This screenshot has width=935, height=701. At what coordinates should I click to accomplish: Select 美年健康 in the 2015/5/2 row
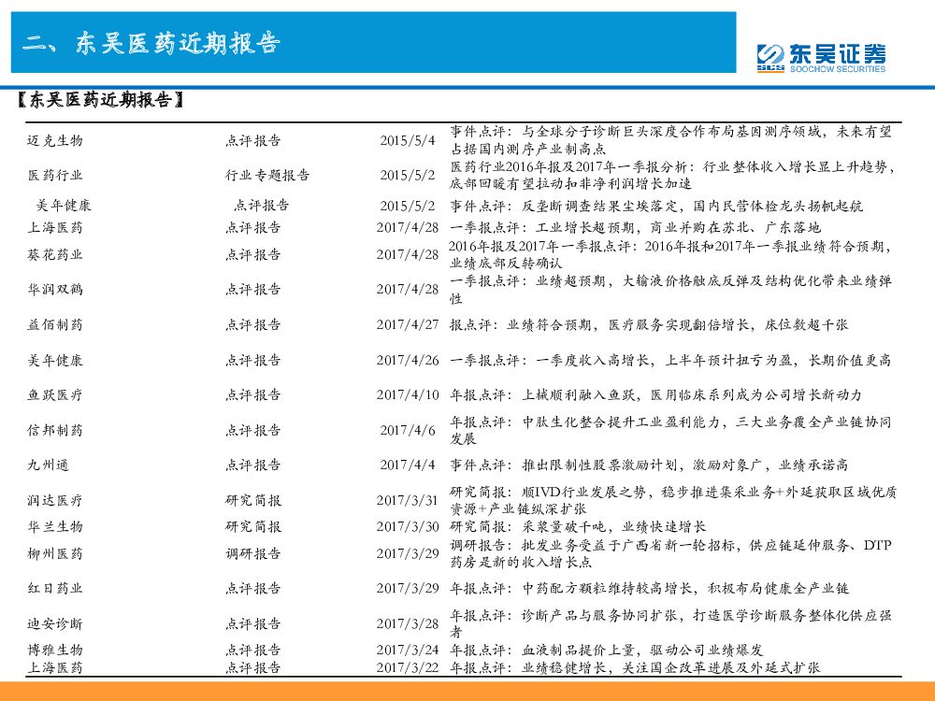[x=64, y=206]
